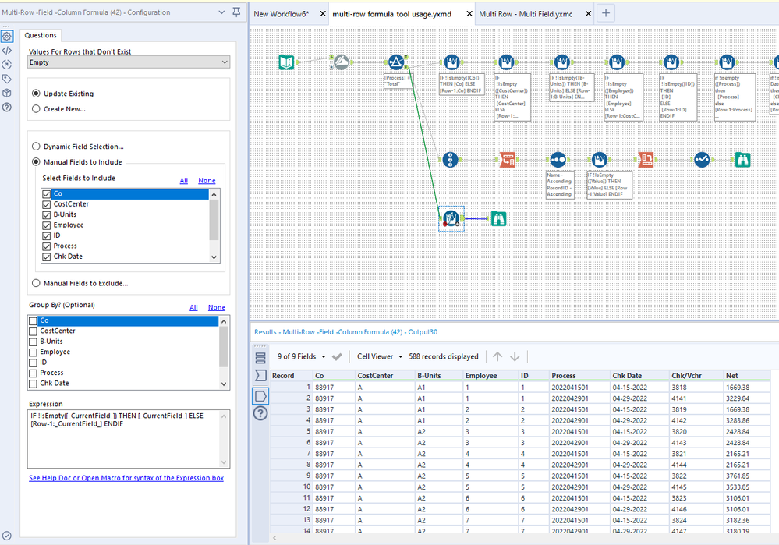The height and width of the screenshot is (545, 779).
Task: Select the Multi-Row Formula tool for Value
Action: tap(600, 160)
